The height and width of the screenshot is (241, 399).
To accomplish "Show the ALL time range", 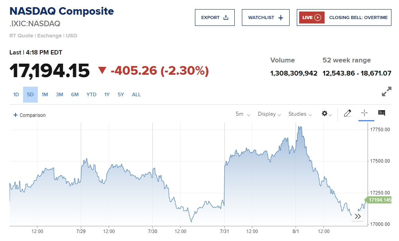I will pos(136,95).
